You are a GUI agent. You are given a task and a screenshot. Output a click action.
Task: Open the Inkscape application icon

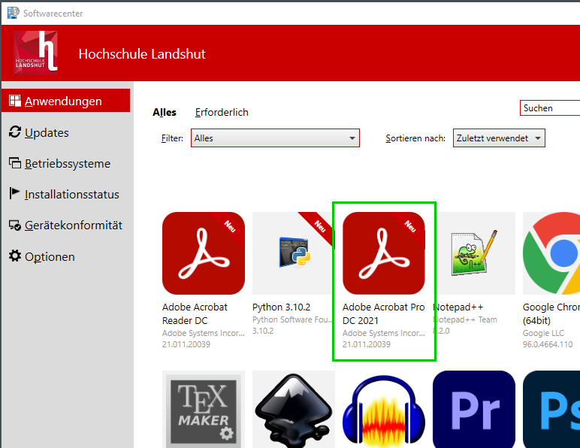click(x=293, y=410)
